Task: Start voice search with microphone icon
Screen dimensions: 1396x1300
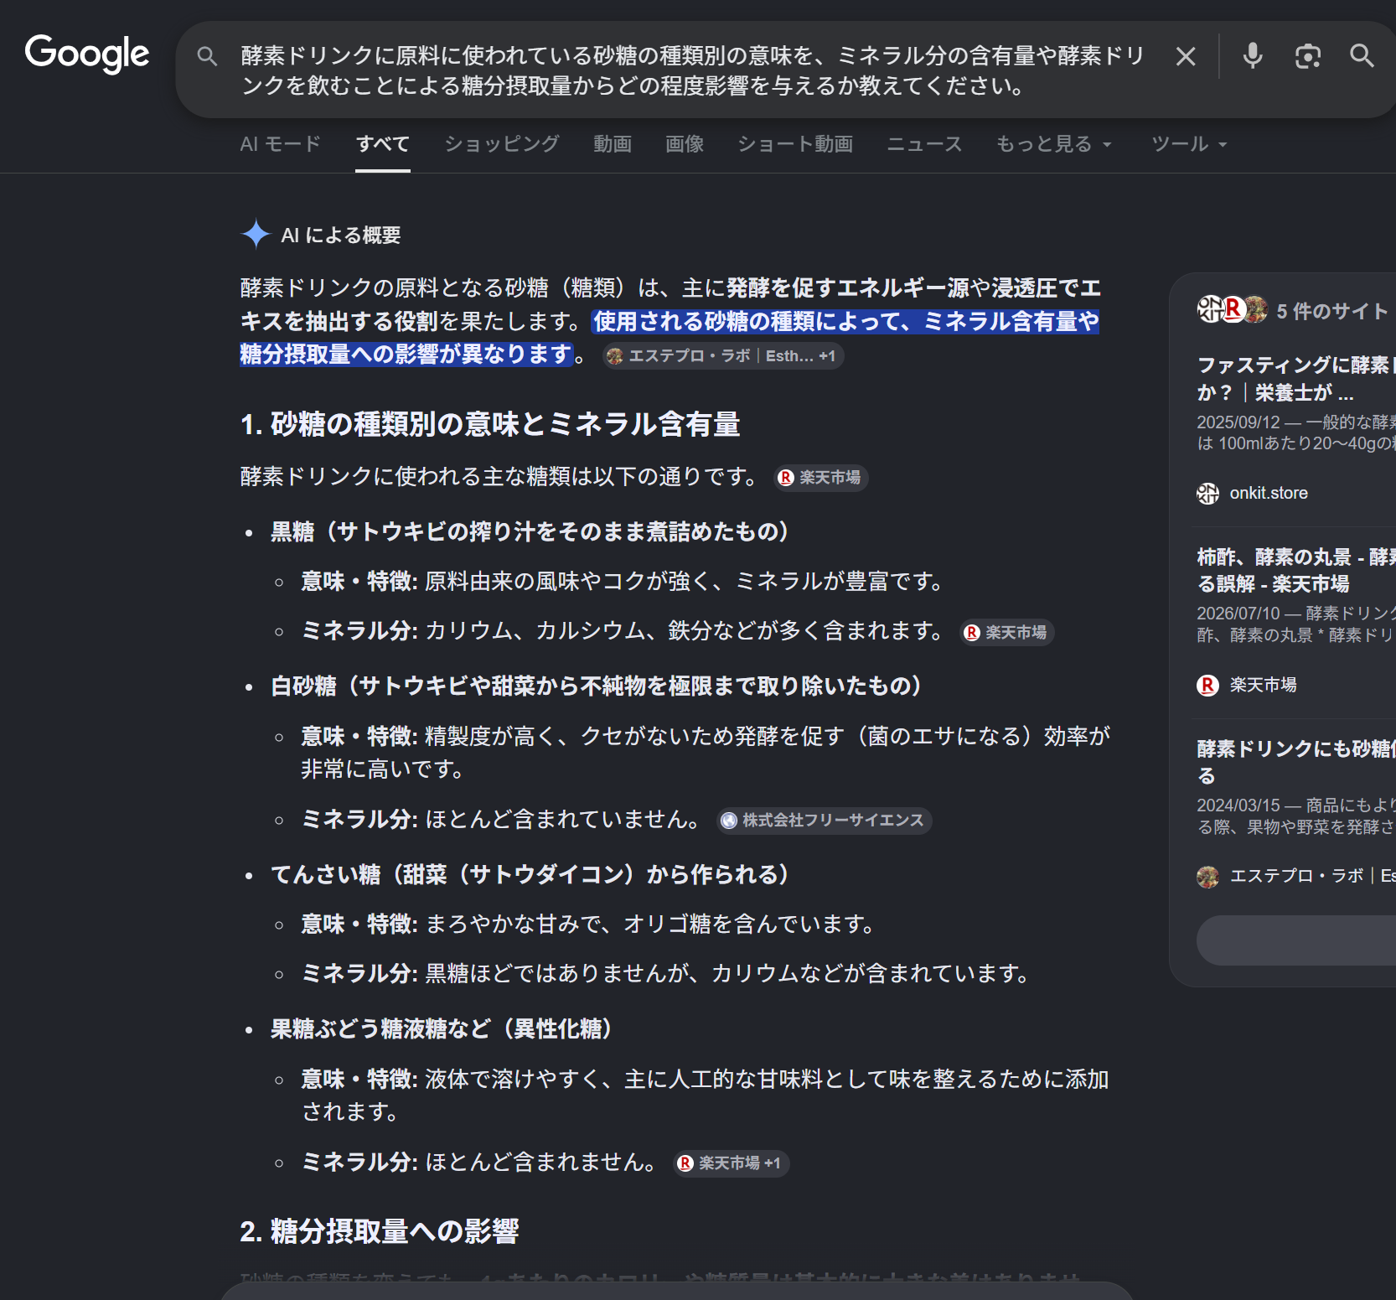Action: [1252, 56]
